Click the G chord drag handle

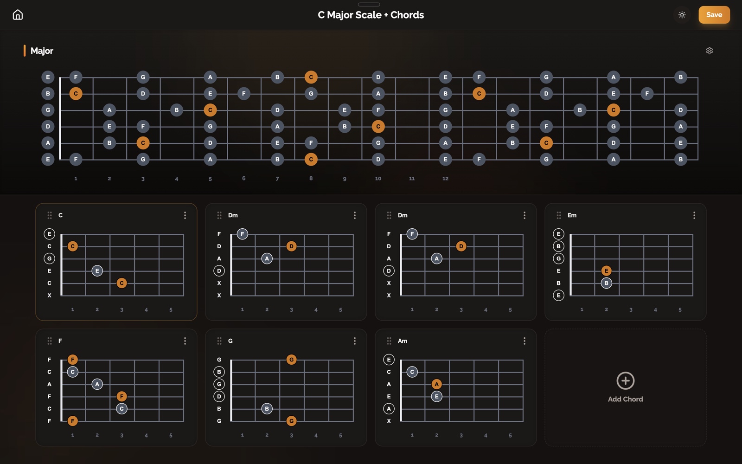tap(219, 341)
